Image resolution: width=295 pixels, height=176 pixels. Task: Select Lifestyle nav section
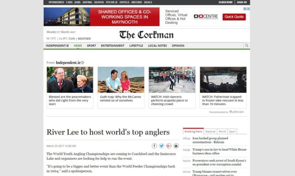(x=136, y=46)
